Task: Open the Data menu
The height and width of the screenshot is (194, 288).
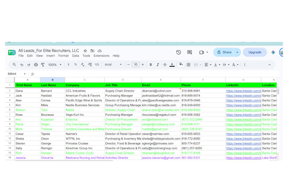Action: (x=75, y=56)
